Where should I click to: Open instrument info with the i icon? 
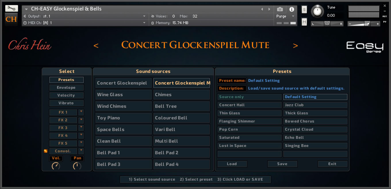tap(292, 9)
